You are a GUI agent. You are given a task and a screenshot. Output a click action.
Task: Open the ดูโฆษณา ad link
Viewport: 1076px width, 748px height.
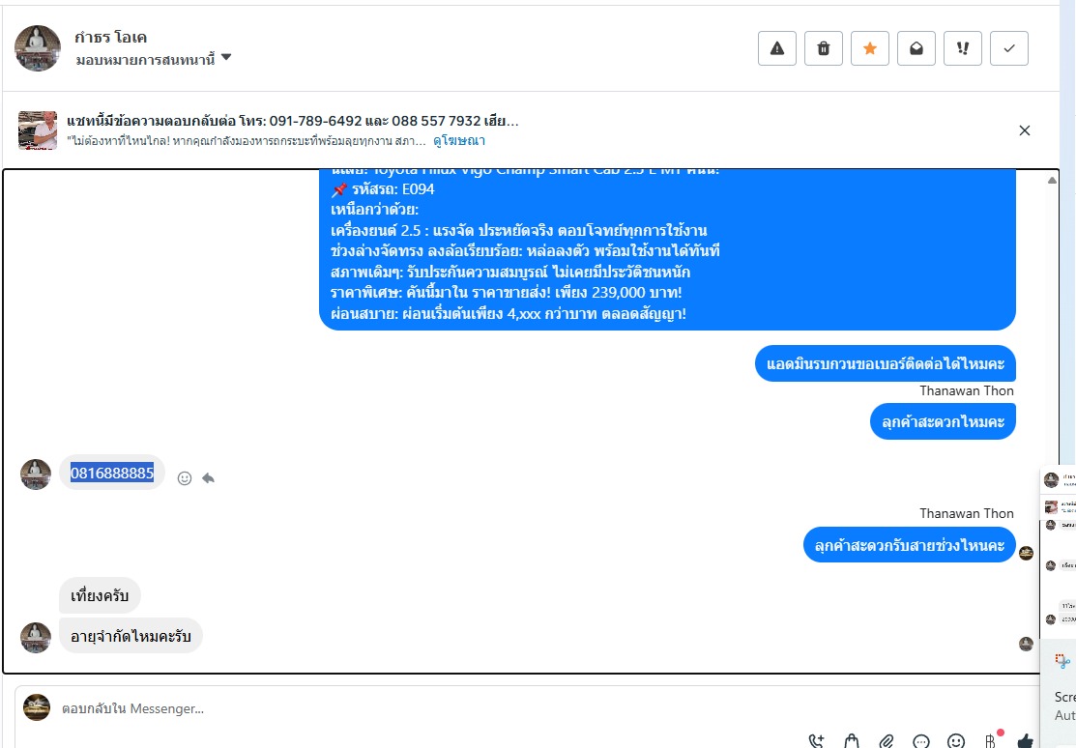pyautogui.click(x=459, y=141)
